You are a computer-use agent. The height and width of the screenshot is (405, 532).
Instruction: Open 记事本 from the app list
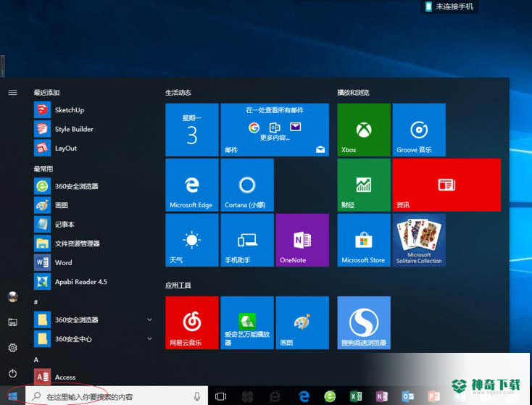tap(91, 224)
